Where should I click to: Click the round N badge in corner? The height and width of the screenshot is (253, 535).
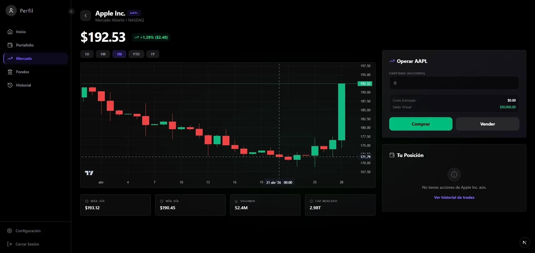click(524, 242)
